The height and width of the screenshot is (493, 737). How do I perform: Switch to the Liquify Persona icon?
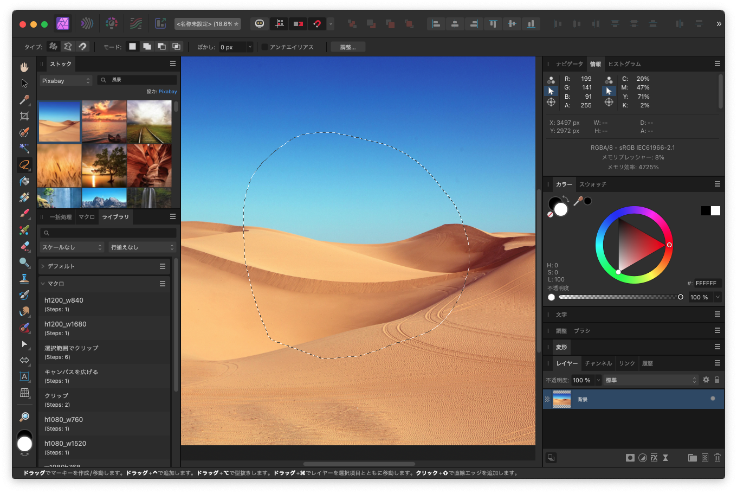click(x=87, y=23)
